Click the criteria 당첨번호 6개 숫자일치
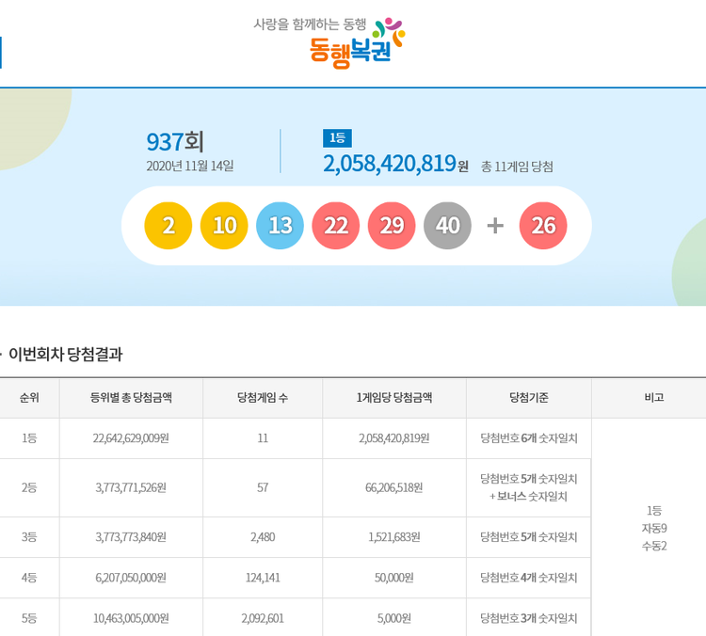 pyautogui.click(x=529, y=437)
